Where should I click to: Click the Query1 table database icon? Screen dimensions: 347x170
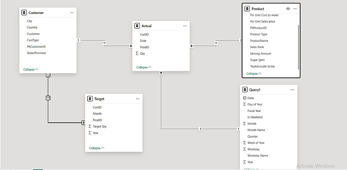click(245, 90)
